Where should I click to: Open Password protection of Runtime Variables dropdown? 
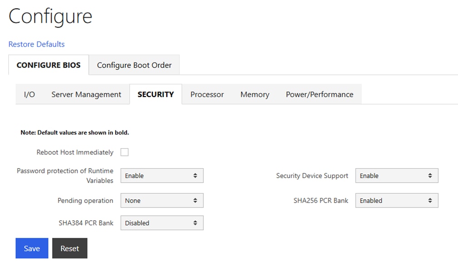[x=161, y=176]
